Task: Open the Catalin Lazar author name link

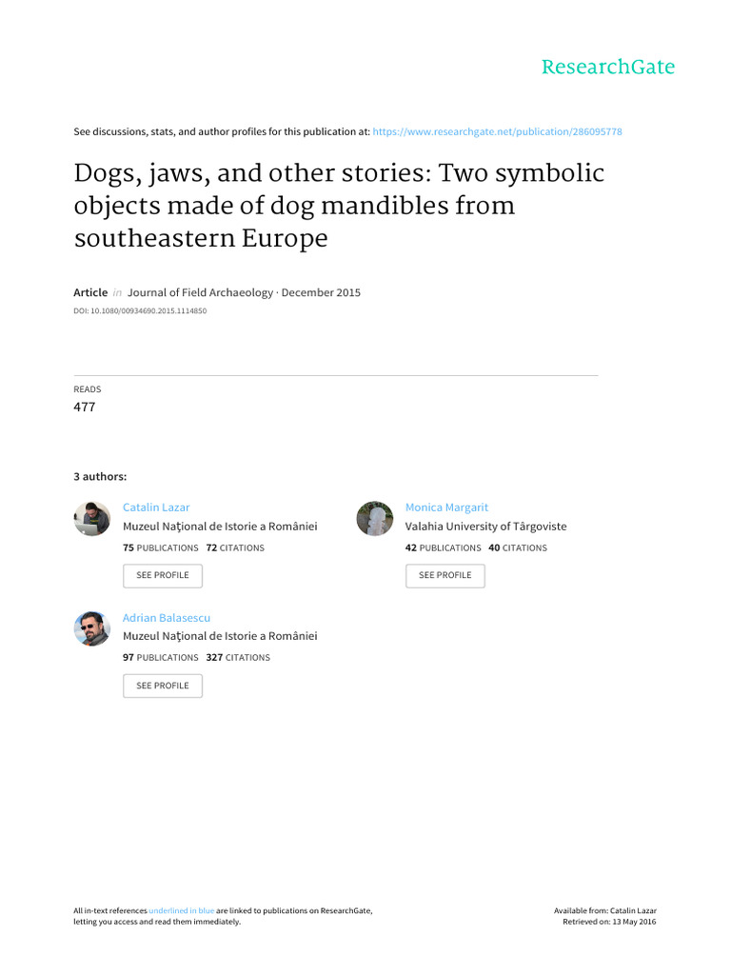Action: 156,507
